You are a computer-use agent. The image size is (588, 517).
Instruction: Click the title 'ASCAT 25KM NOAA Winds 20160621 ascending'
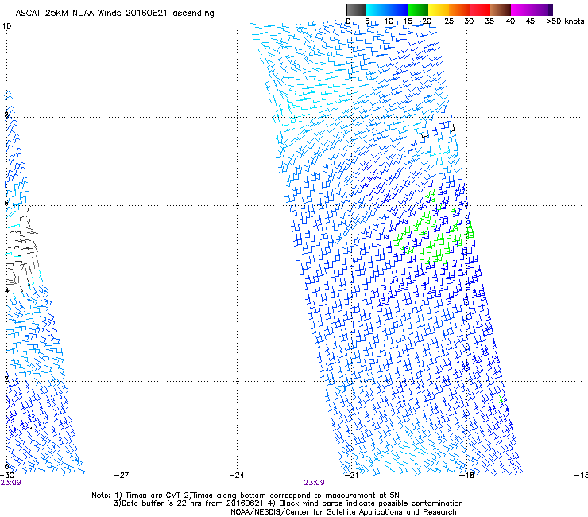[x=114, y=14]
